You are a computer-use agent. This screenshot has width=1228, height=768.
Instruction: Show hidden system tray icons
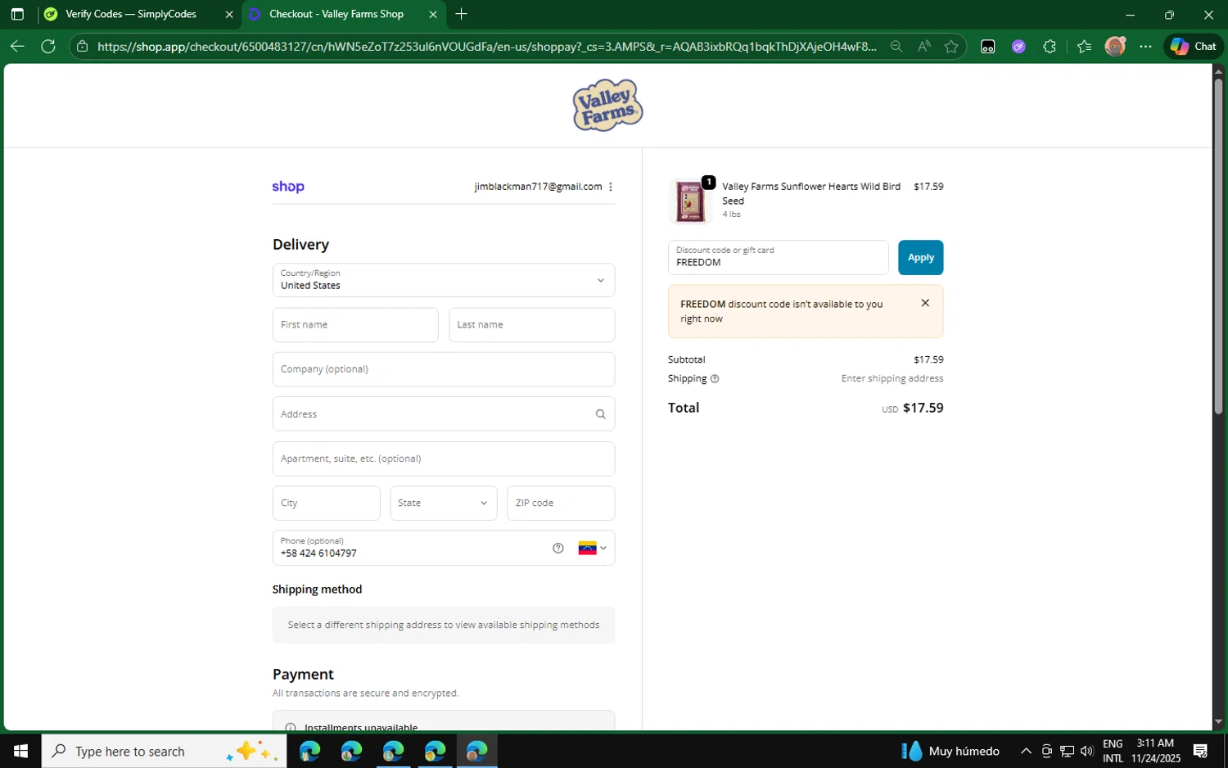1026,751
